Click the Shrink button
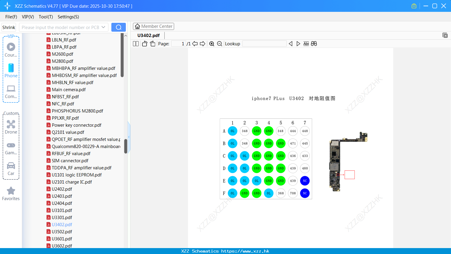This screenshot has height=254, width=451. pyautogui.click(x=9, y=27)
